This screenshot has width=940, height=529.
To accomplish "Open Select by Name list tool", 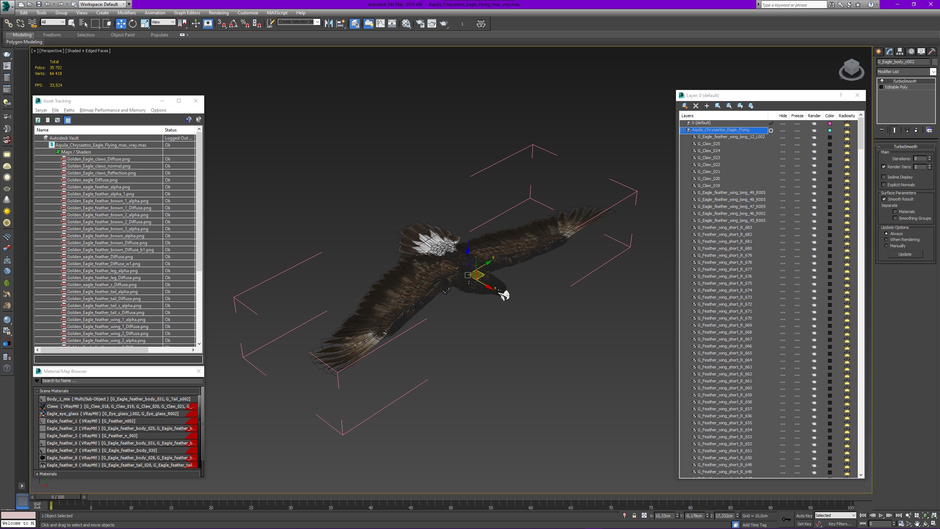I will coord(83,24).
